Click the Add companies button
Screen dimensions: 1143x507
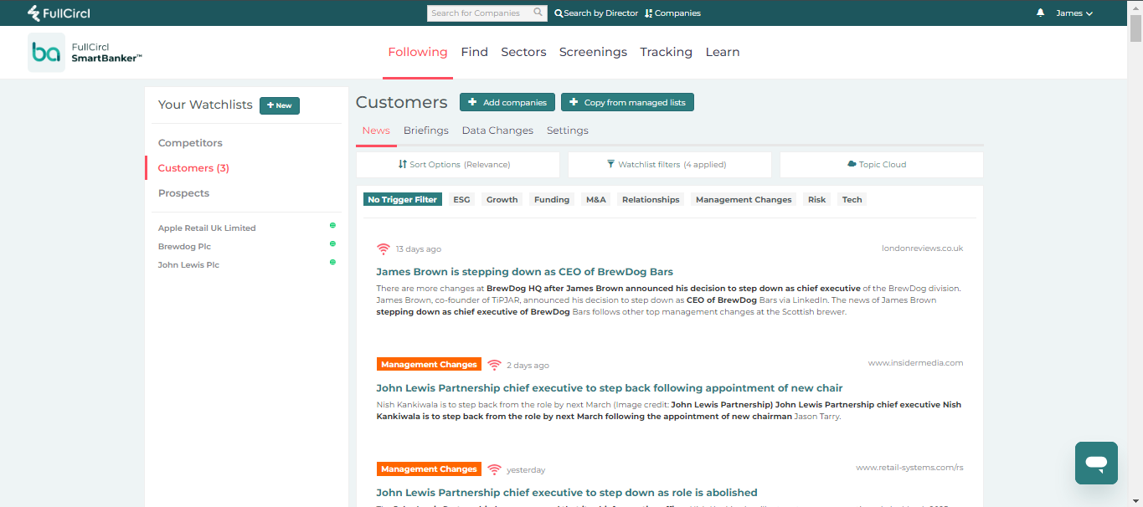coord(507,102)
